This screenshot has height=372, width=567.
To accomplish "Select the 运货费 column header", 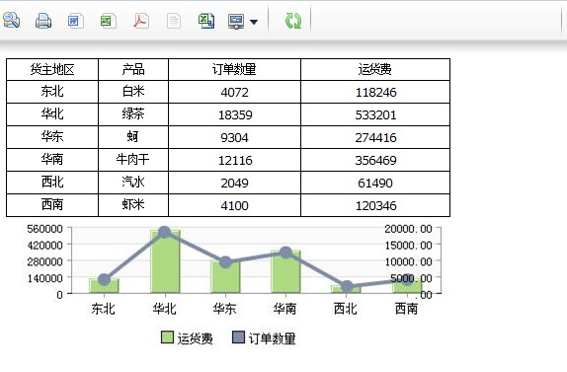I will pos(375,69).
